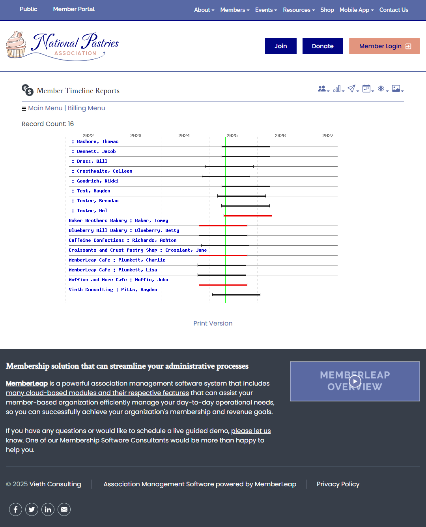Switch to the Public tab

pos(28,9)
